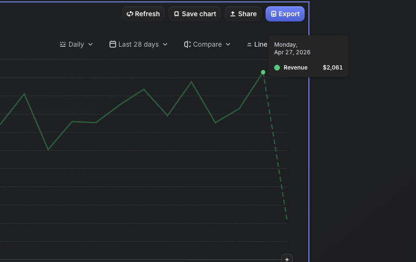This screenshot has height=262, width=416.
Task: Click the Revenue green legend dot in tooltip
Action: (x=277, y=68)
